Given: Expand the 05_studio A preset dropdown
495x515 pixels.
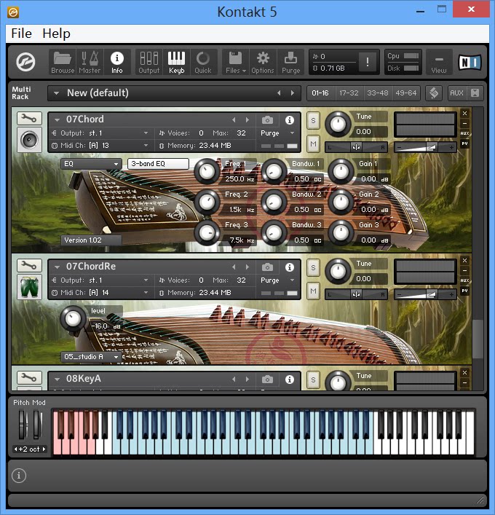Looking at the screenshot, I should click(91, 357).
